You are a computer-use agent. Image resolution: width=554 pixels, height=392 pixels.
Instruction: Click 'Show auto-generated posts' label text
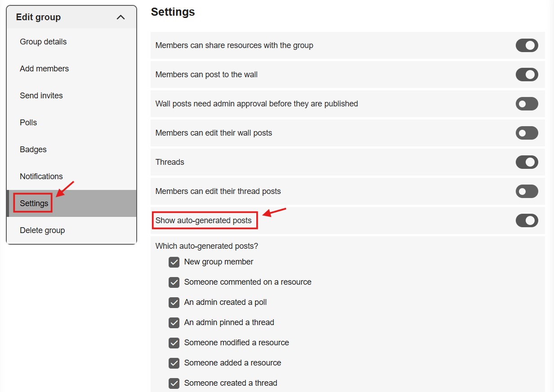pyautogui.click(x=204, y=220)
